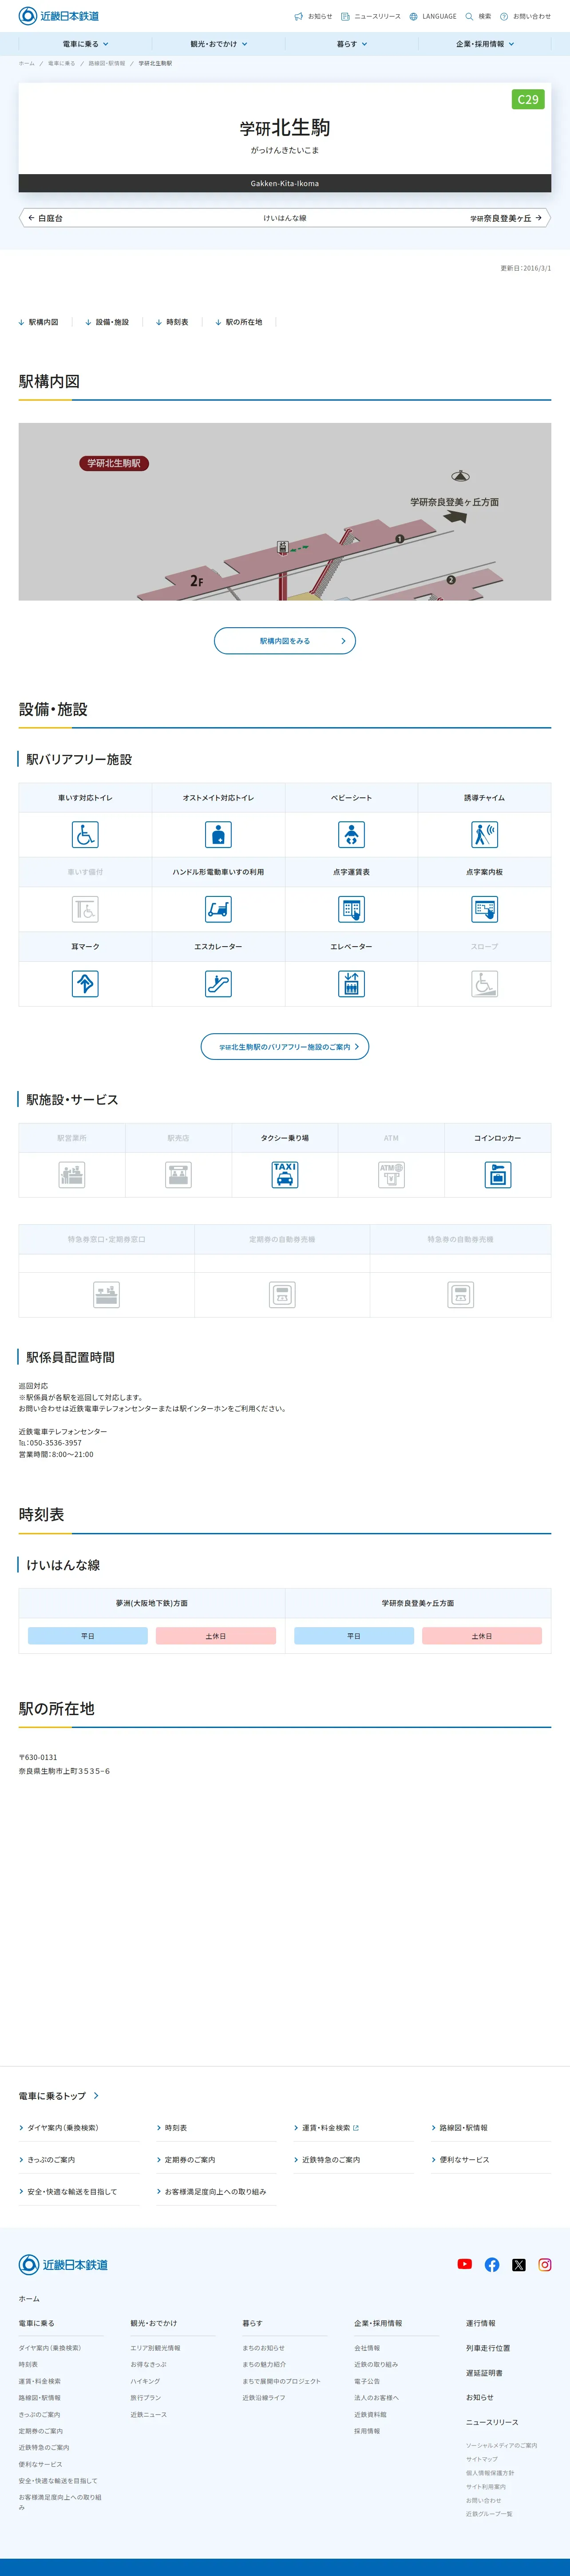The image size is (570, 2576).
Task: Open お問い合わせ in the header
Action: 525,16
